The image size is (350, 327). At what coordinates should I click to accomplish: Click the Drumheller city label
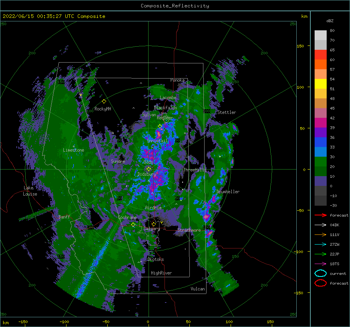click(228, 192)
